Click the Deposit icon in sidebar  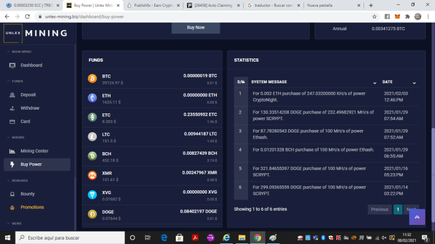(x=12, y=95)
